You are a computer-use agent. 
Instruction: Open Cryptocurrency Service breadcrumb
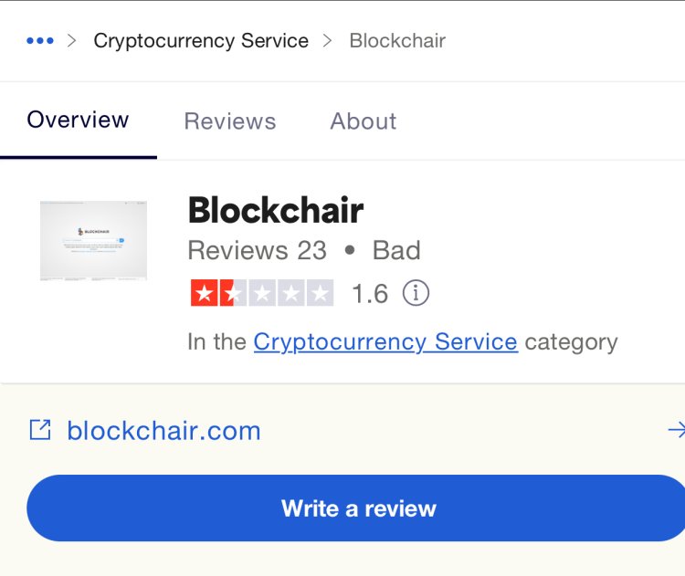[x=201, y=41]
